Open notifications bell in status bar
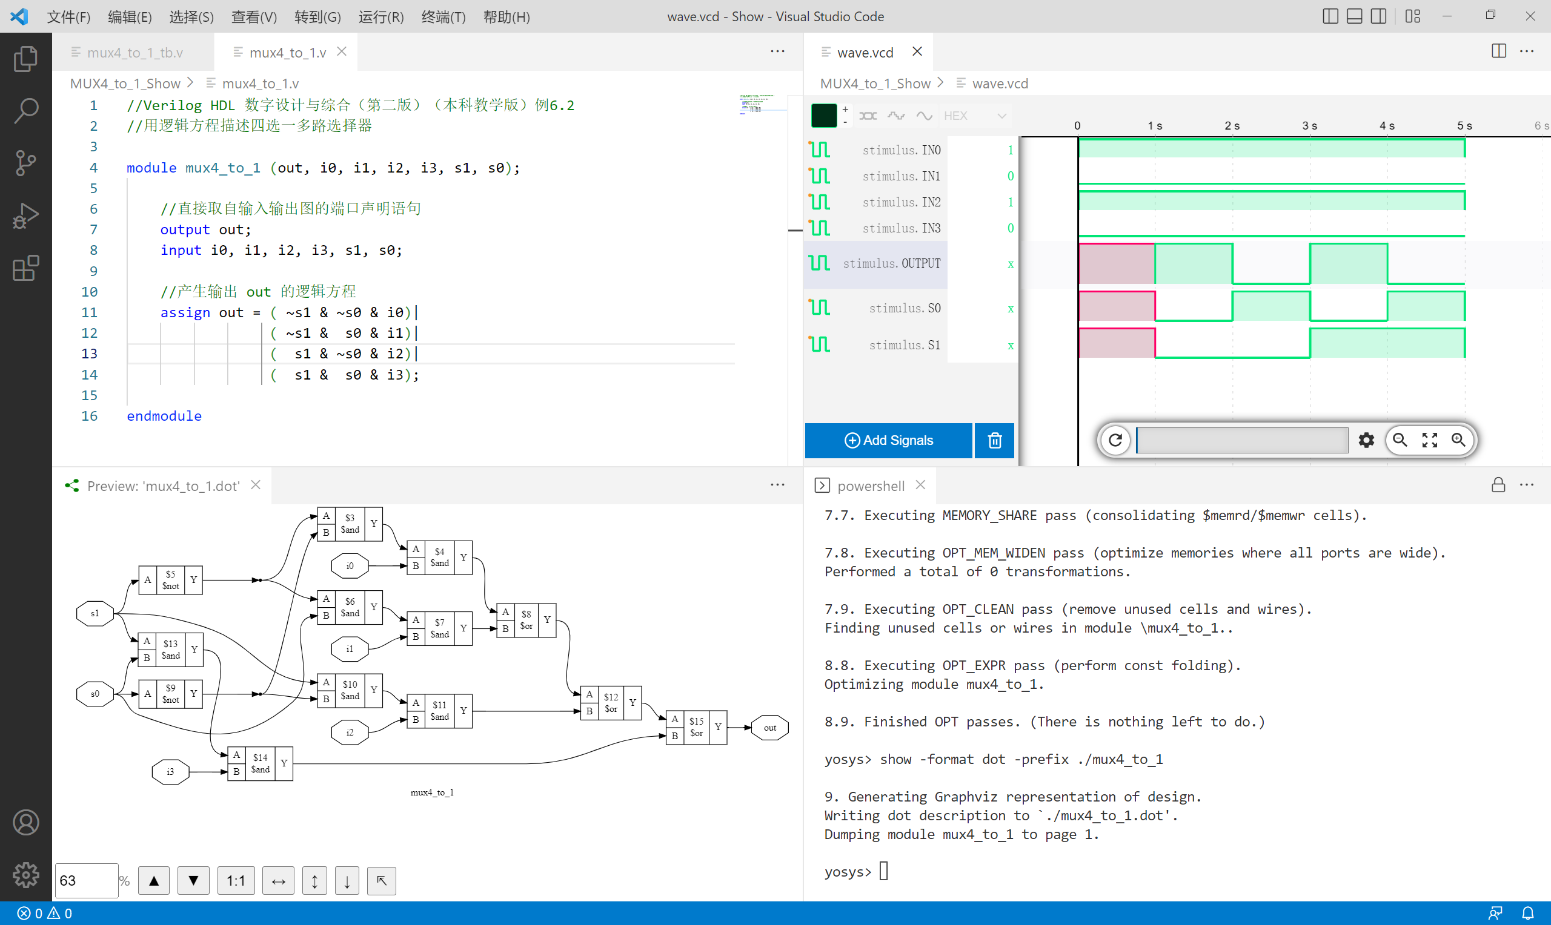Viewport: 1551px width, 925px height. click(1528, 913)
